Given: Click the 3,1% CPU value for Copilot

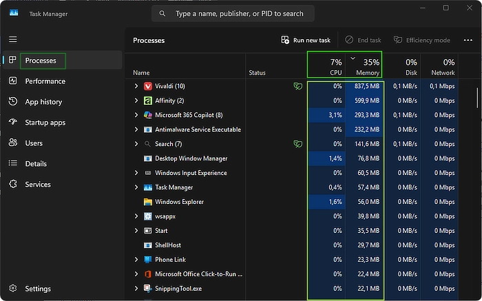Looking at the screenshot, I should click(x=335, y=115).
